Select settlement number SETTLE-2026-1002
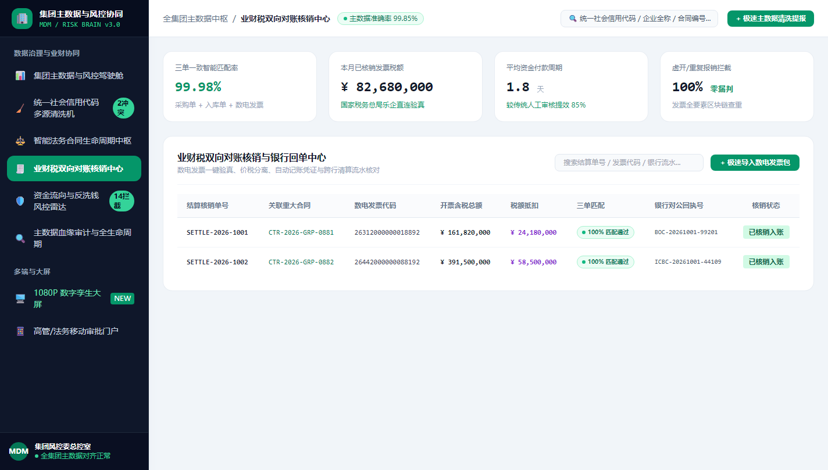Image resolution: width=828 pixels, height=470 pixels. (217, 262)
